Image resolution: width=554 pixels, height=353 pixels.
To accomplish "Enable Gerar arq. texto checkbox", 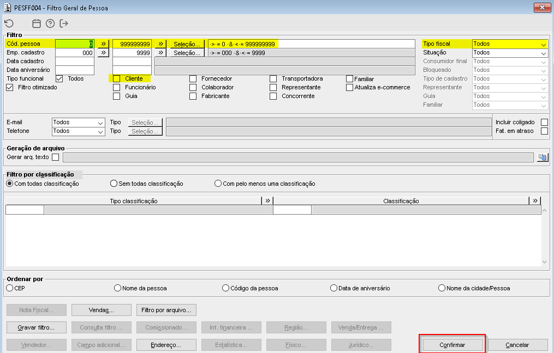I will [56, 157].
